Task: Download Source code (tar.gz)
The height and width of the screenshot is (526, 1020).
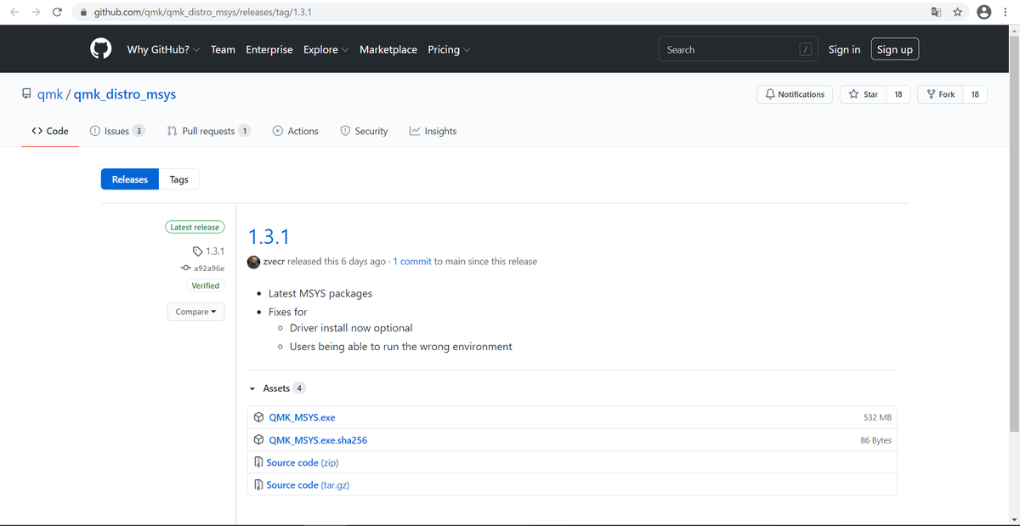Action: [x=308, y=484]
